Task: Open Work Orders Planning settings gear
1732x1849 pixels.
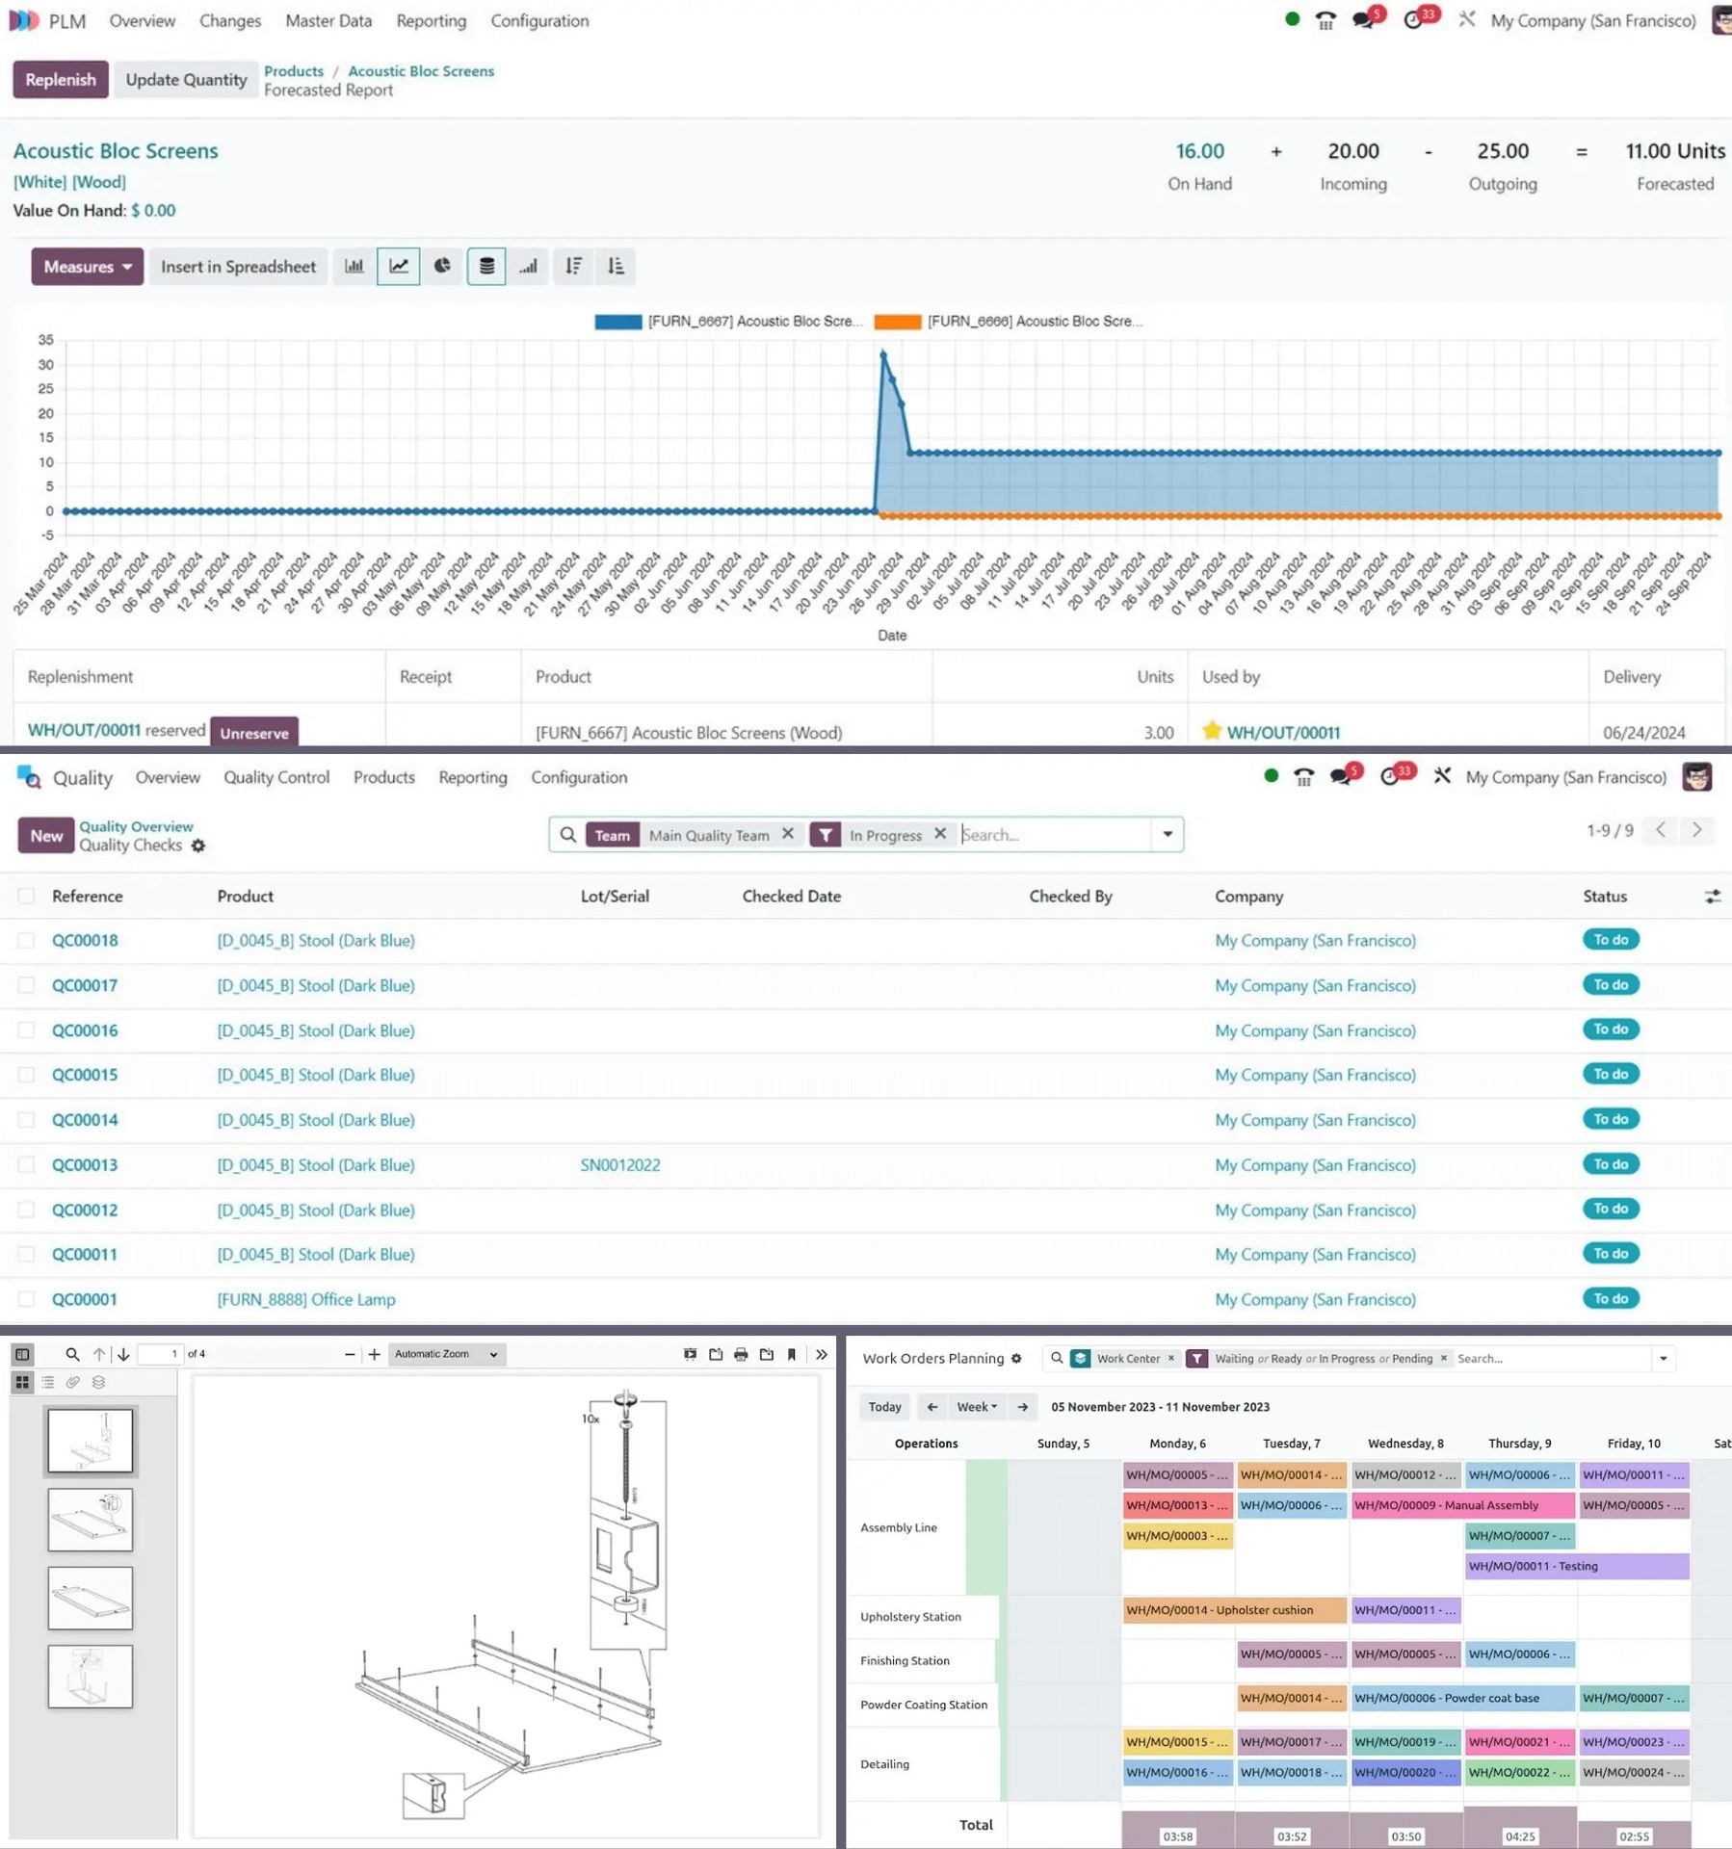Action: 1017,1358
